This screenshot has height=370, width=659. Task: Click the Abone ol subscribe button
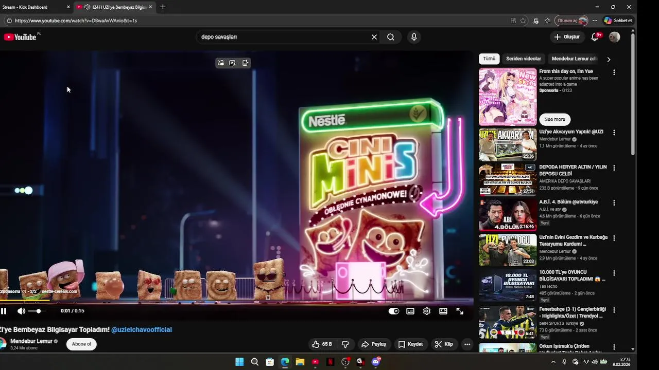[x=81, y=344]
